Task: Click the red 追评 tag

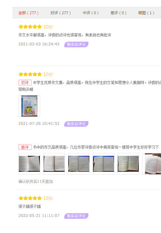Action: tap(25, 147)
